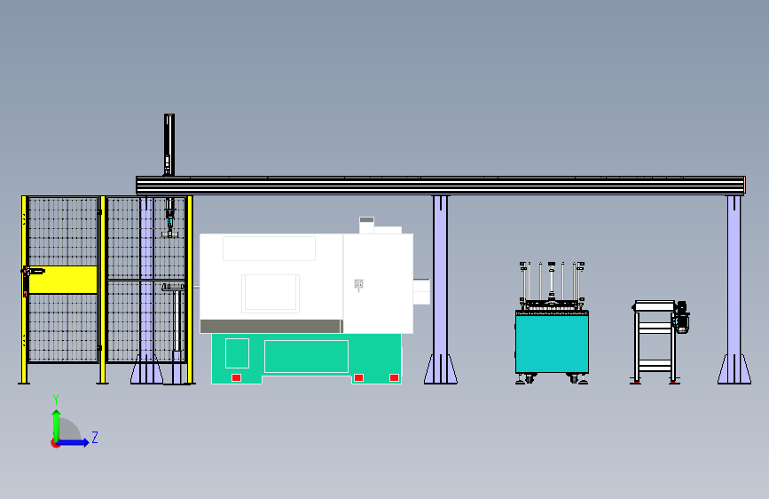
Task: Click the right caster wheel of the cyan cart
Action: (573, 378)
